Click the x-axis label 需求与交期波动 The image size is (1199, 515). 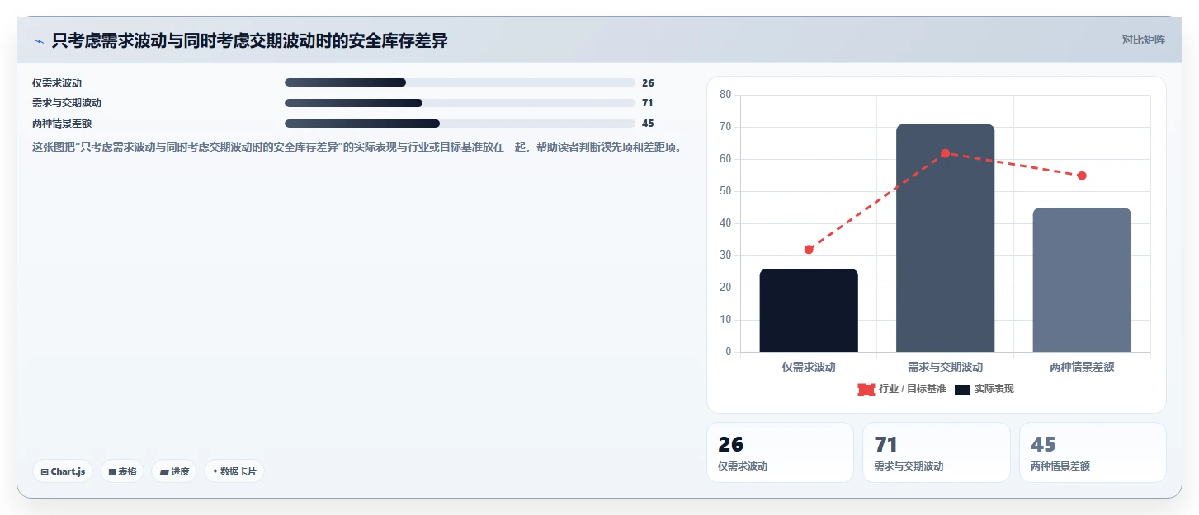[945, 367]
